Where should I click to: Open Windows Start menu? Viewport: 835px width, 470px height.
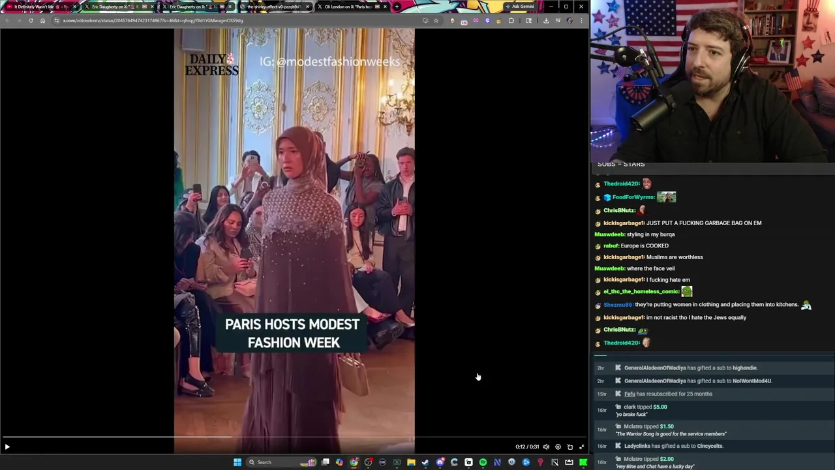click(237, 462)
